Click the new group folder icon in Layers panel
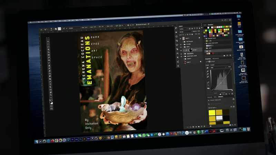Image resolution: width=276 pixels, height=155 pixels. pyautogui.click(x=199, y=126)
